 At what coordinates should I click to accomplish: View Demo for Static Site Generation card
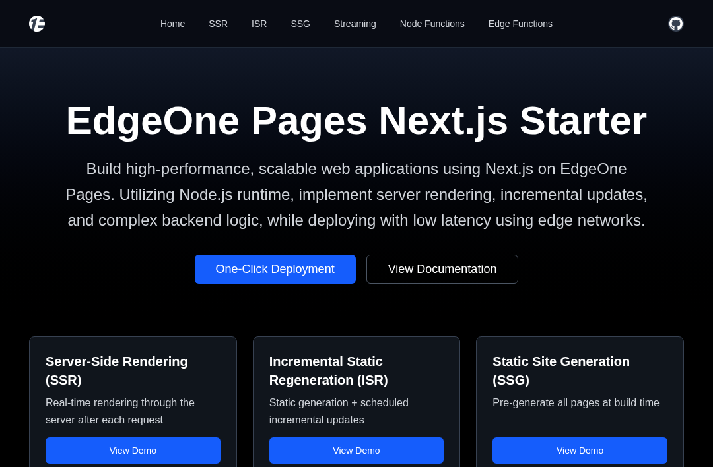(x=580, y=451)
